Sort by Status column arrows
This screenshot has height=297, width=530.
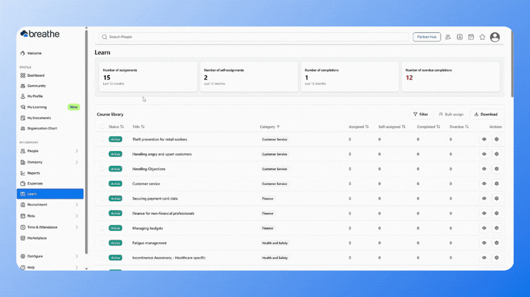click(x=122, y=127)
